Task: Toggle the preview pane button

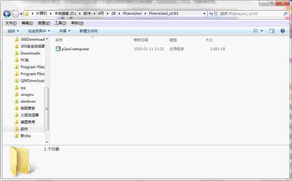Action: 272,31
